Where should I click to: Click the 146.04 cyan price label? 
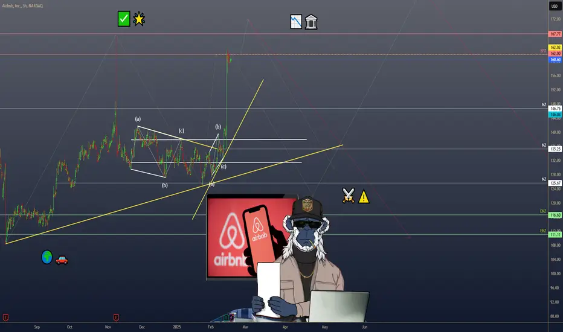555,115
